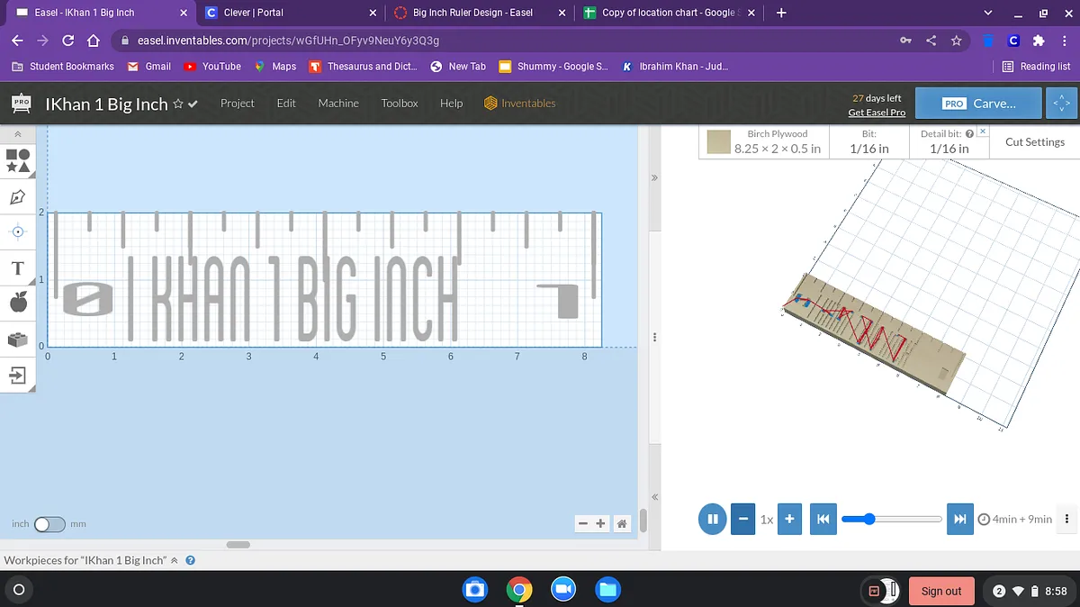
Task: Toggle favorite star beside project name
Action: click(178, 104)
